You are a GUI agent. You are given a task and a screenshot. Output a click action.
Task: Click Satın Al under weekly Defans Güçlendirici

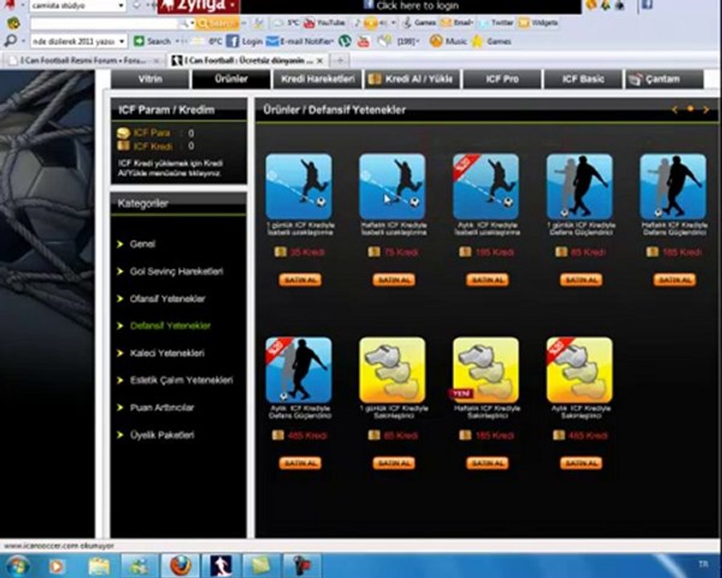click(x=675, y=280)
